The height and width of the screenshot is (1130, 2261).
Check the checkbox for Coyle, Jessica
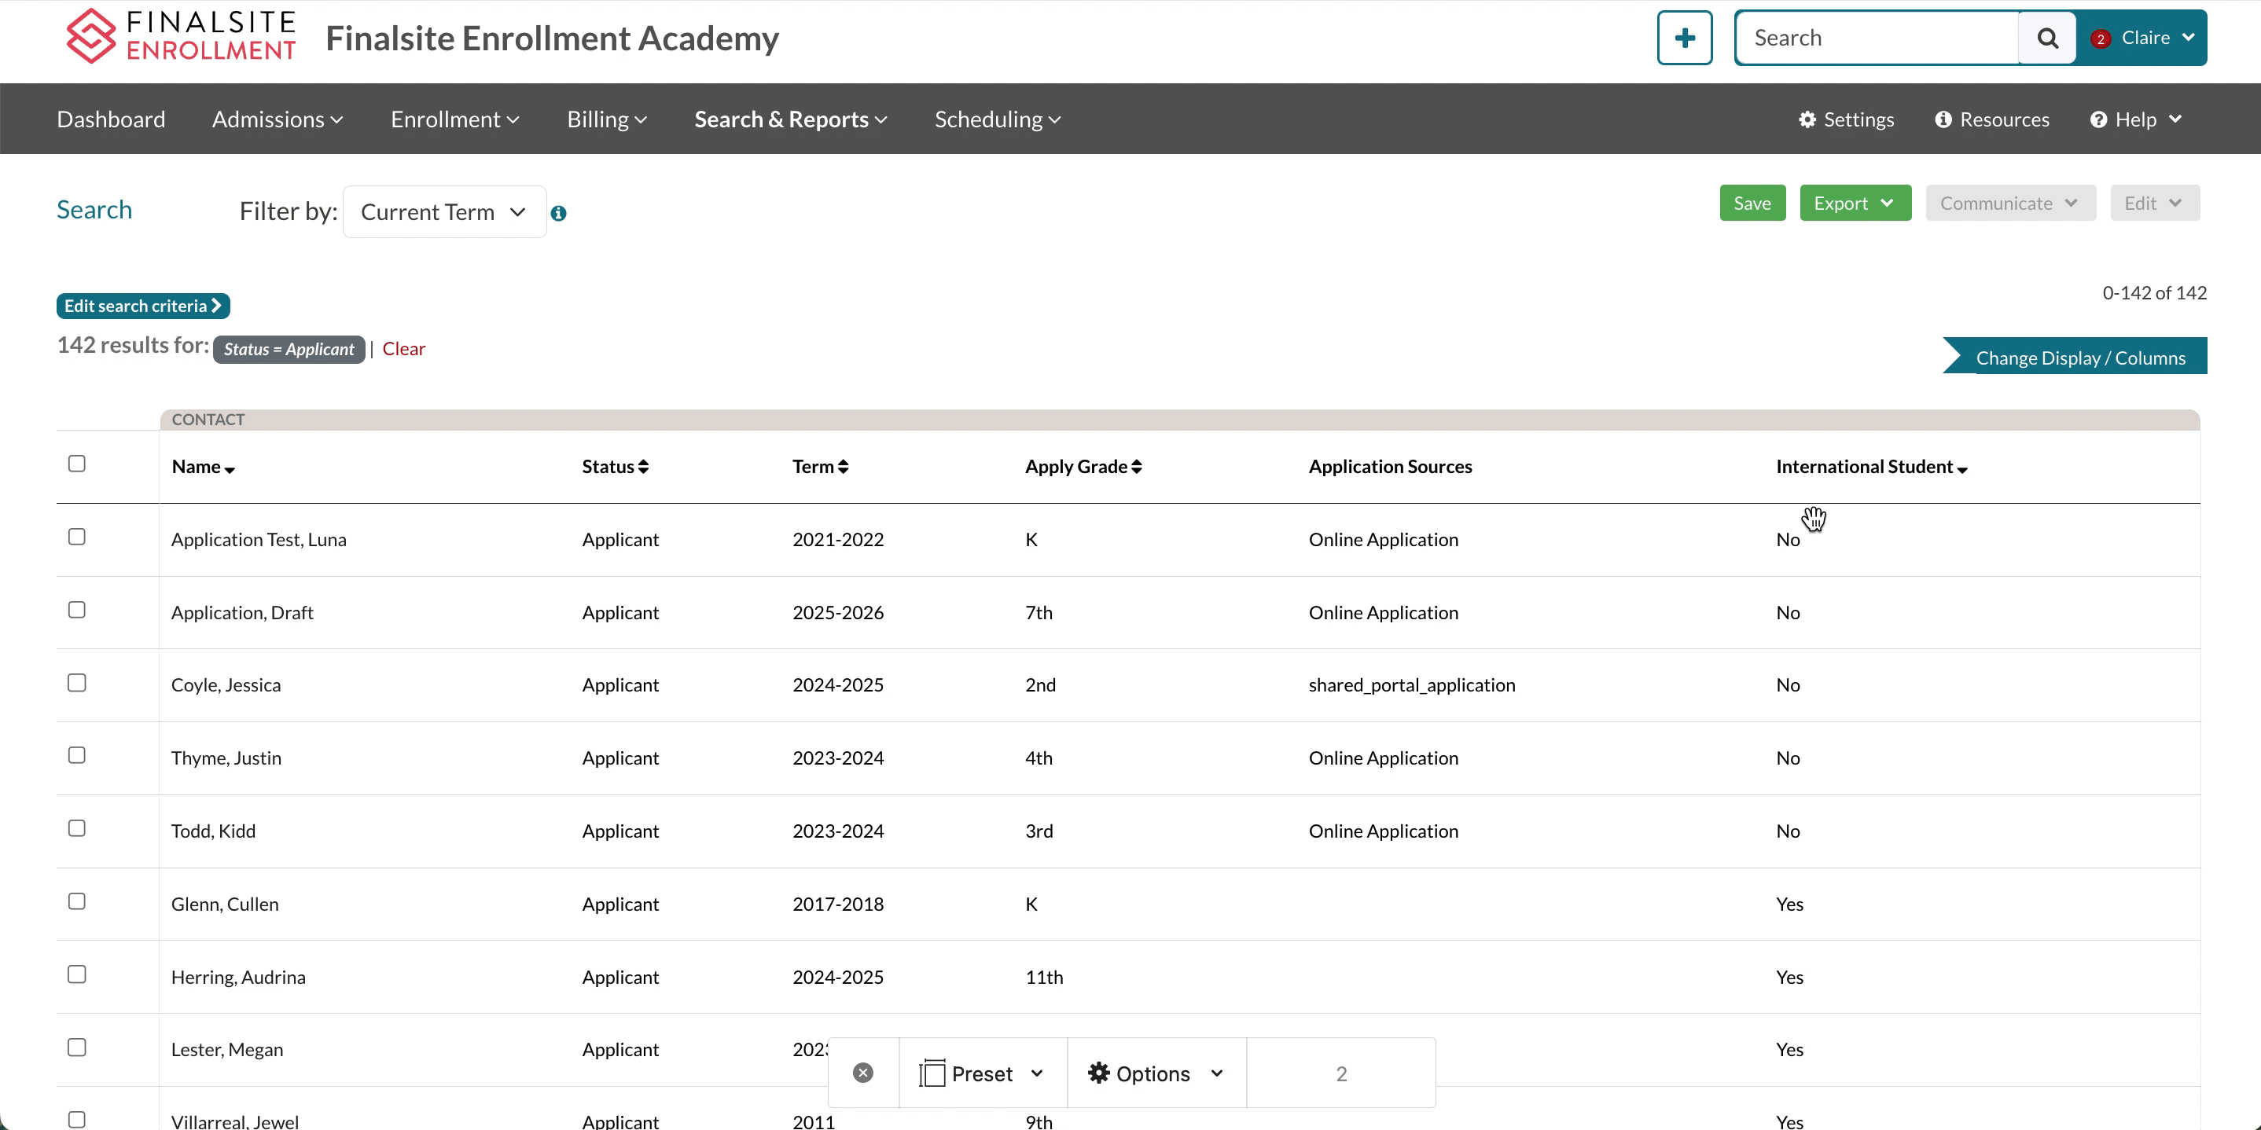[x=76, y=683]
